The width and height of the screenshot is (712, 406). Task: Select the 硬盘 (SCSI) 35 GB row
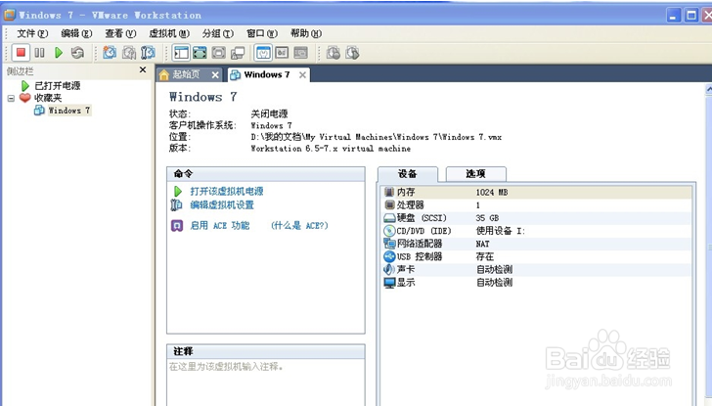coord(536,218)
